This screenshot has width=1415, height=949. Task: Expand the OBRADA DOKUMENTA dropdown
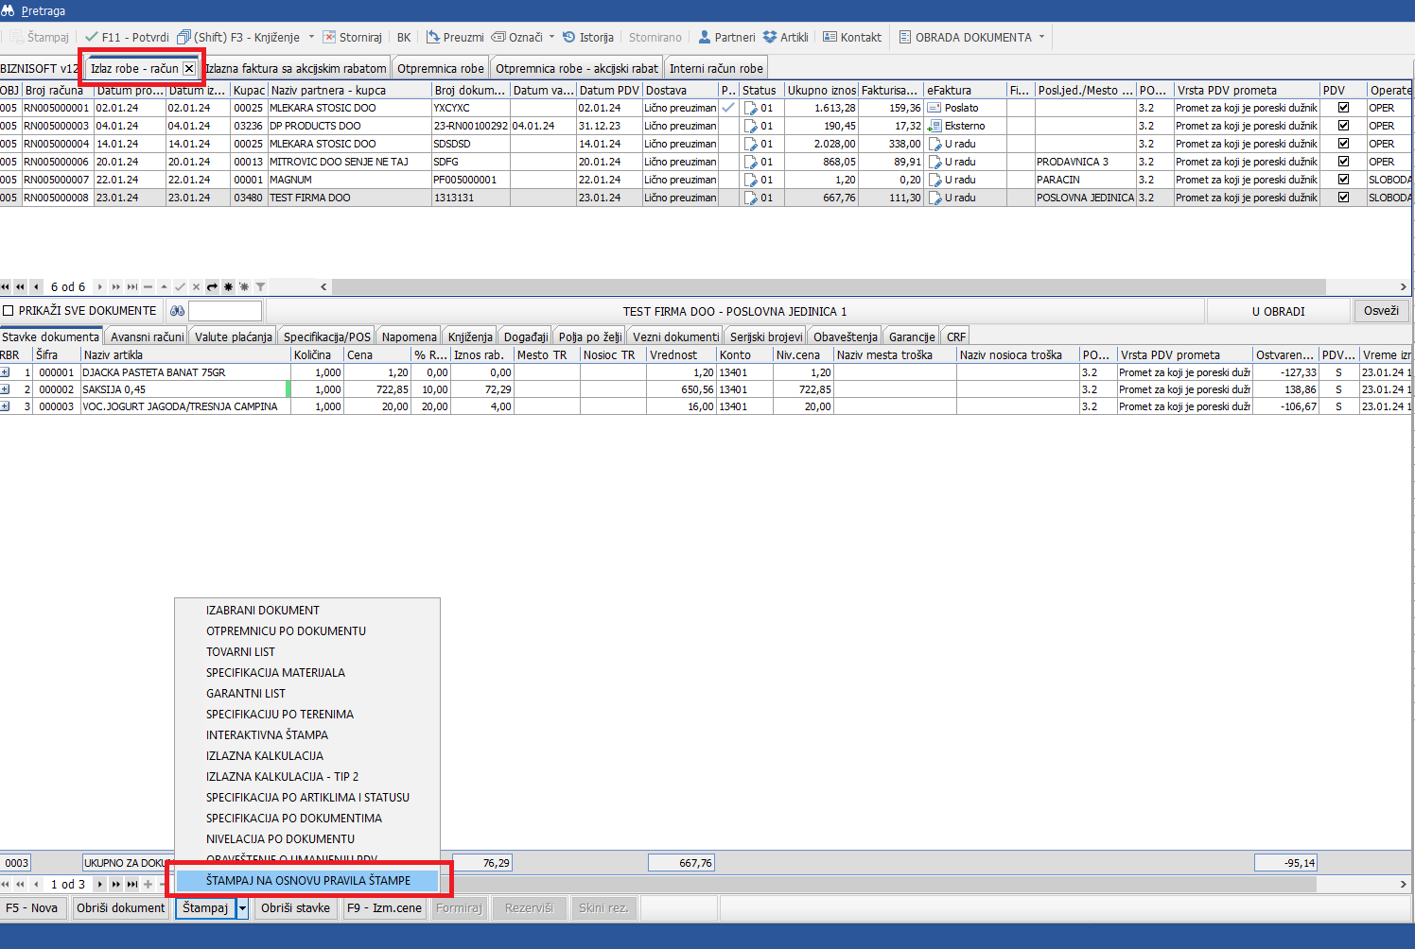[x=1042, y=38]
